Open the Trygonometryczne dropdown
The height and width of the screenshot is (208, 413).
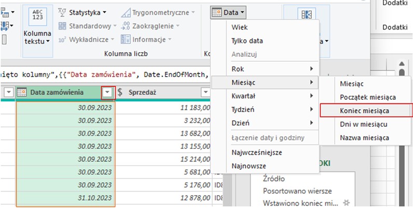(x=193, y=12)
